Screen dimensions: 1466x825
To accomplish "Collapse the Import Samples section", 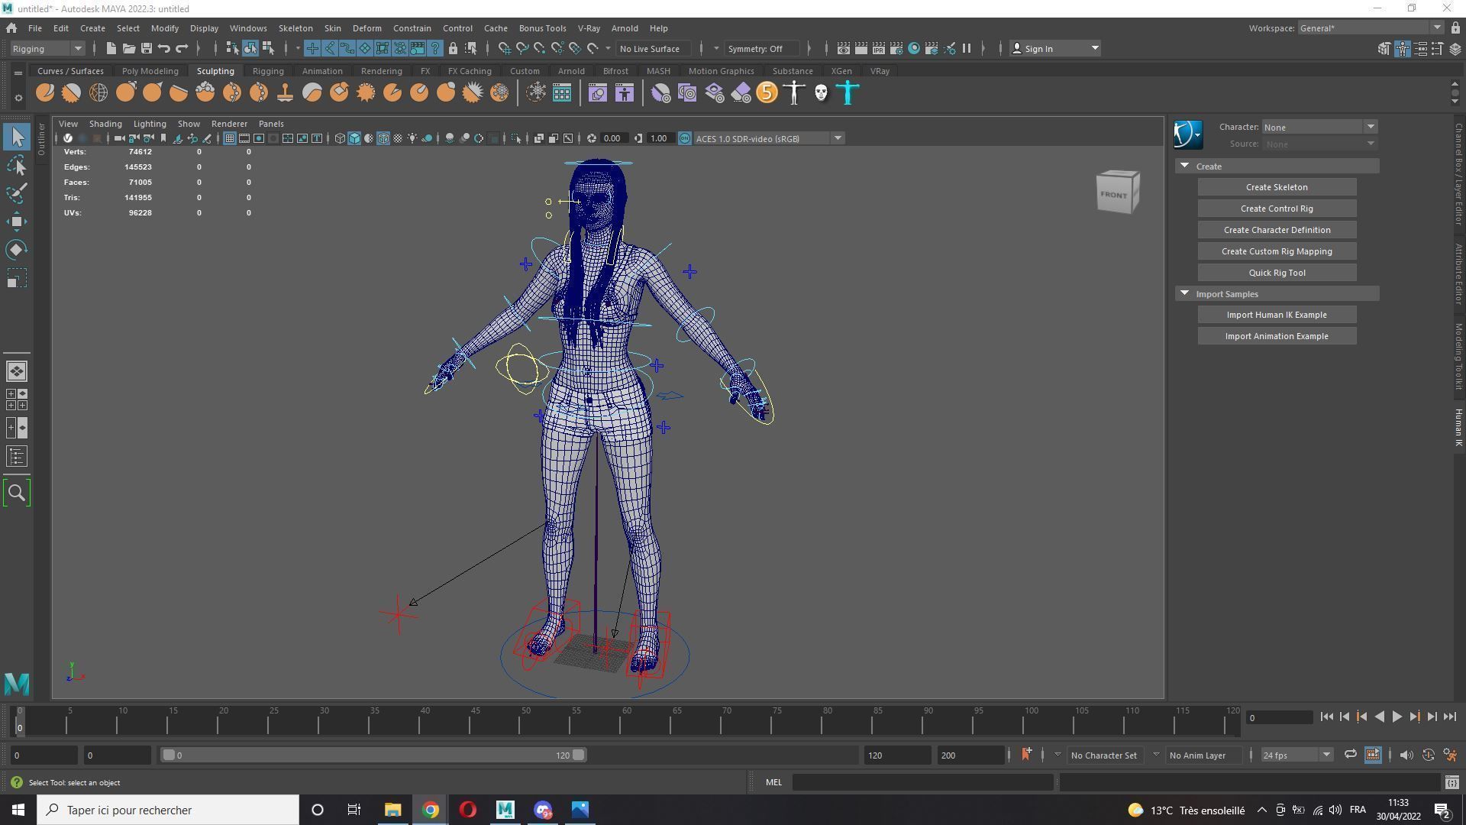I will point(1184,293).
